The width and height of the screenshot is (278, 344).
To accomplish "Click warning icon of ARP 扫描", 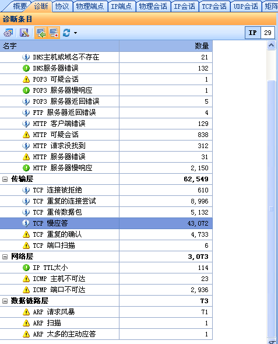I will [x=26, y=323].
